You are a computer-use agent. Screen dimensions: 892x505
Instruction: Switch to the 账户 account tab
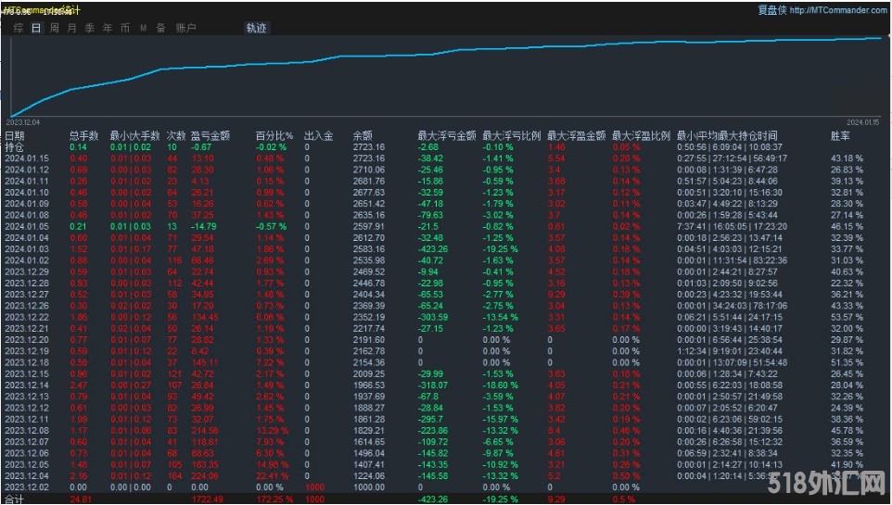click(185, 28)
